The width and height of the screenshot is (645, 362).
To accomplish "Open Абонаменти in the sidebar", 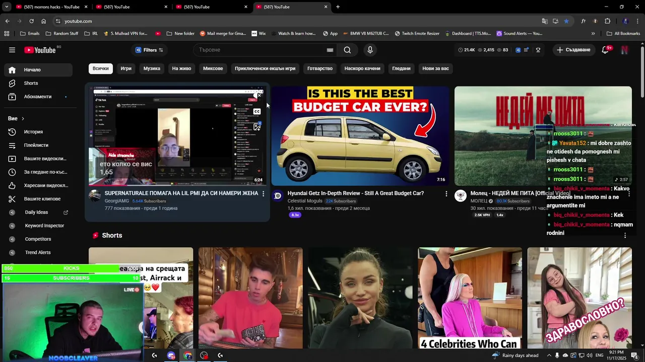I will tap(38, 97).
